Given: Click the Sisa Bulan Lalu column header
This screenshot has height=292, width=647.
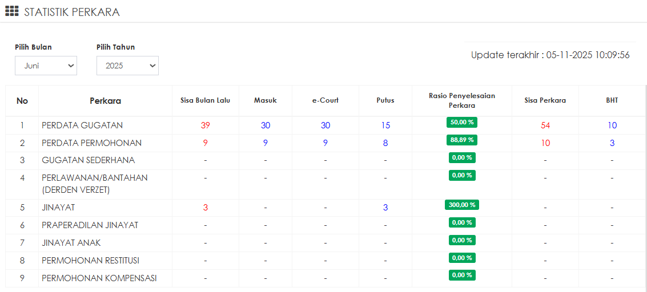Looking at the screenshot, I should [205, 100].
